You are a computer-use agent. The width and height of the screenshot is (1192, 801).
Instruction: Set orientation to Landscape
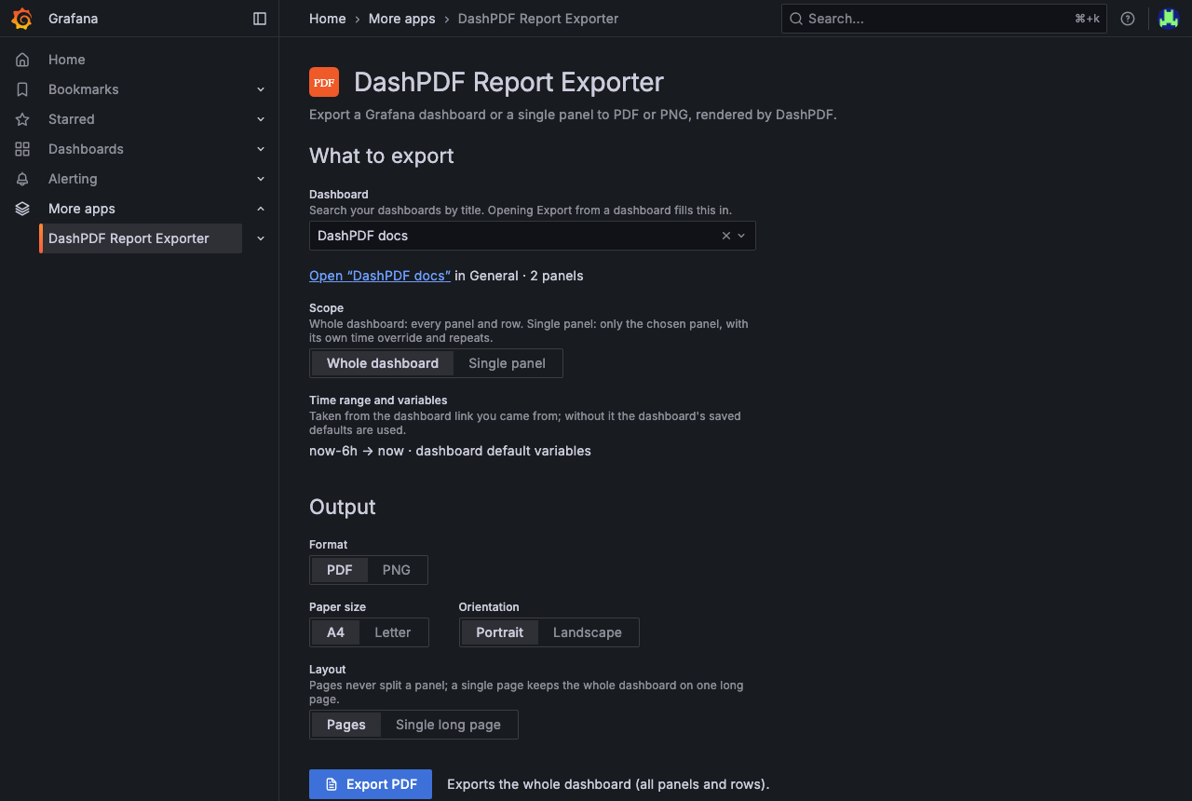pyautogui.click(x=588, y=632)
